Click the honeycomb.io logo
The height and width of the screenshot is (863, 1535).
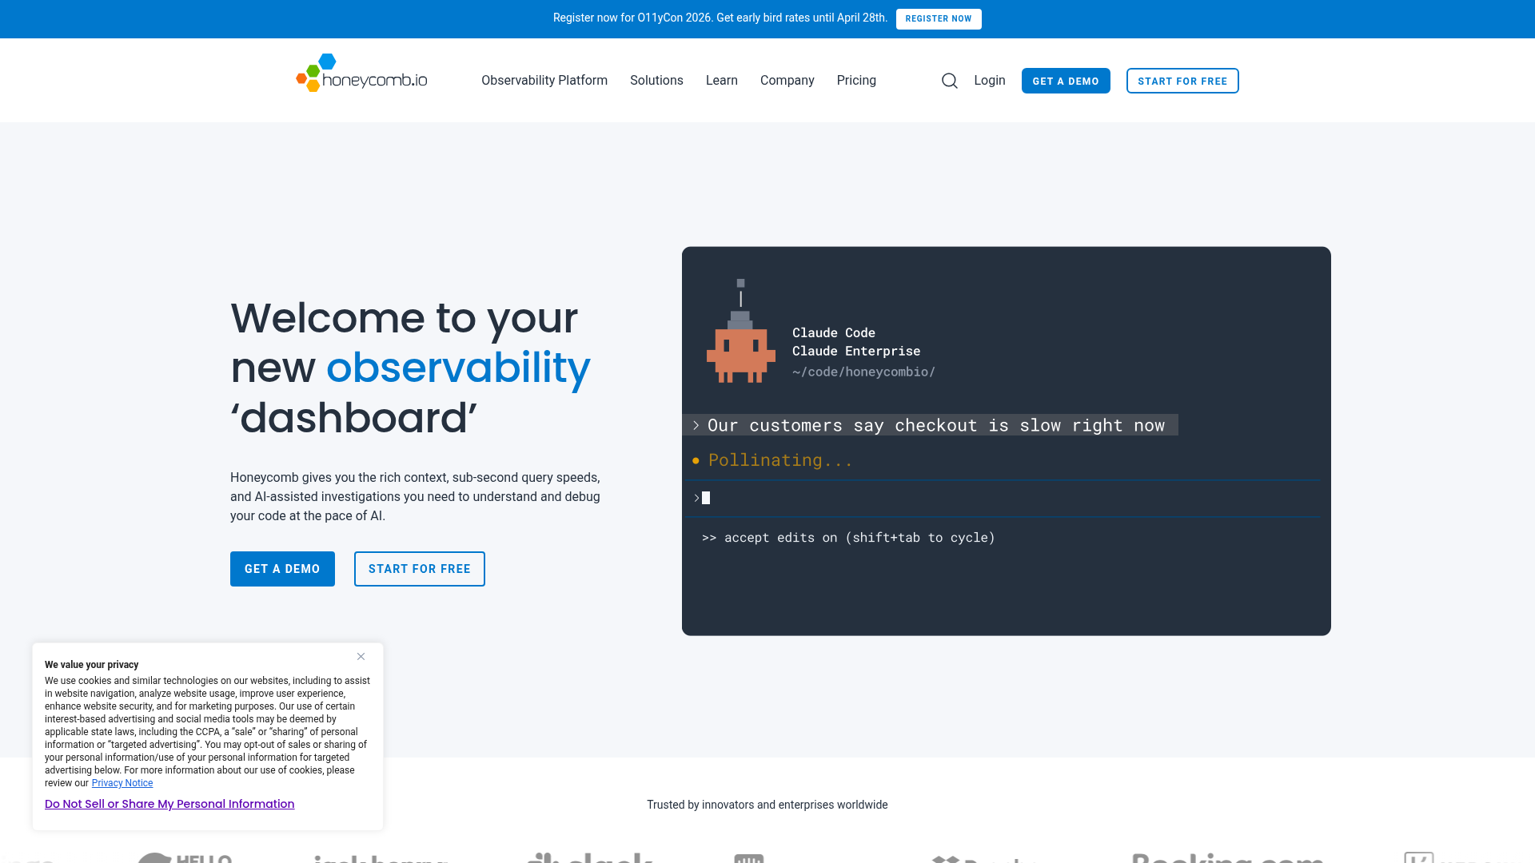361,80
